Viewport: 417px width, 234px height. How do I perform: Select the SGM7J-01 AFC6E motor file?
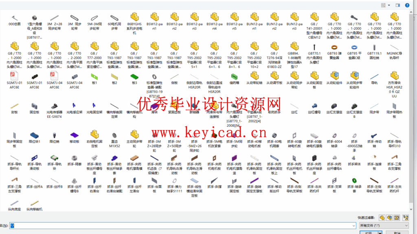point(14,80)
